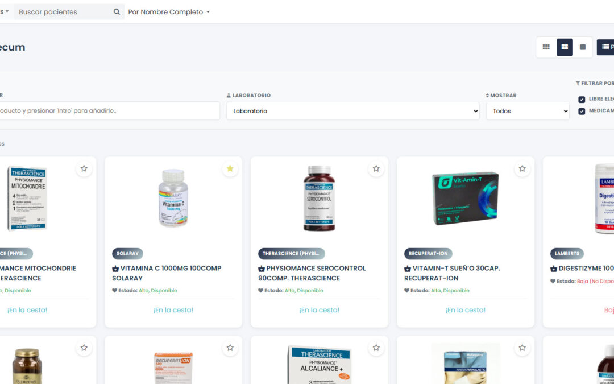This screenshot has height=384, width=614.
Task: Open the Digestizyme product title
Action: pos(586,269)
